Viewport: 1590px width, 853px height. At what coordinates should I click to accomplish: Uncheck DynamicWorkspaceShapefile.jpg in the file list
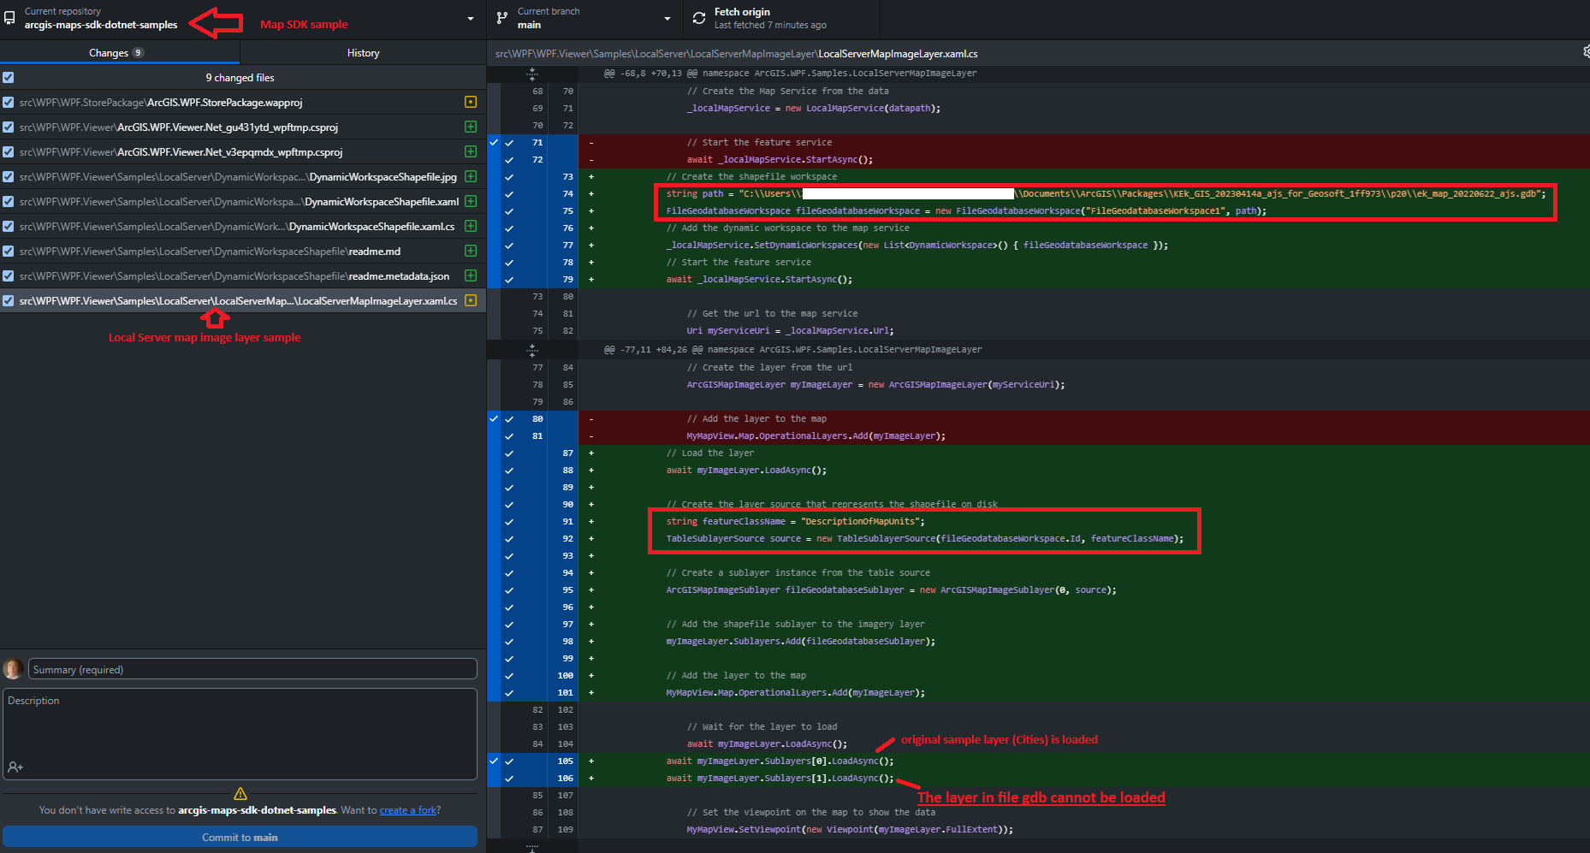(x=9, y=176)
